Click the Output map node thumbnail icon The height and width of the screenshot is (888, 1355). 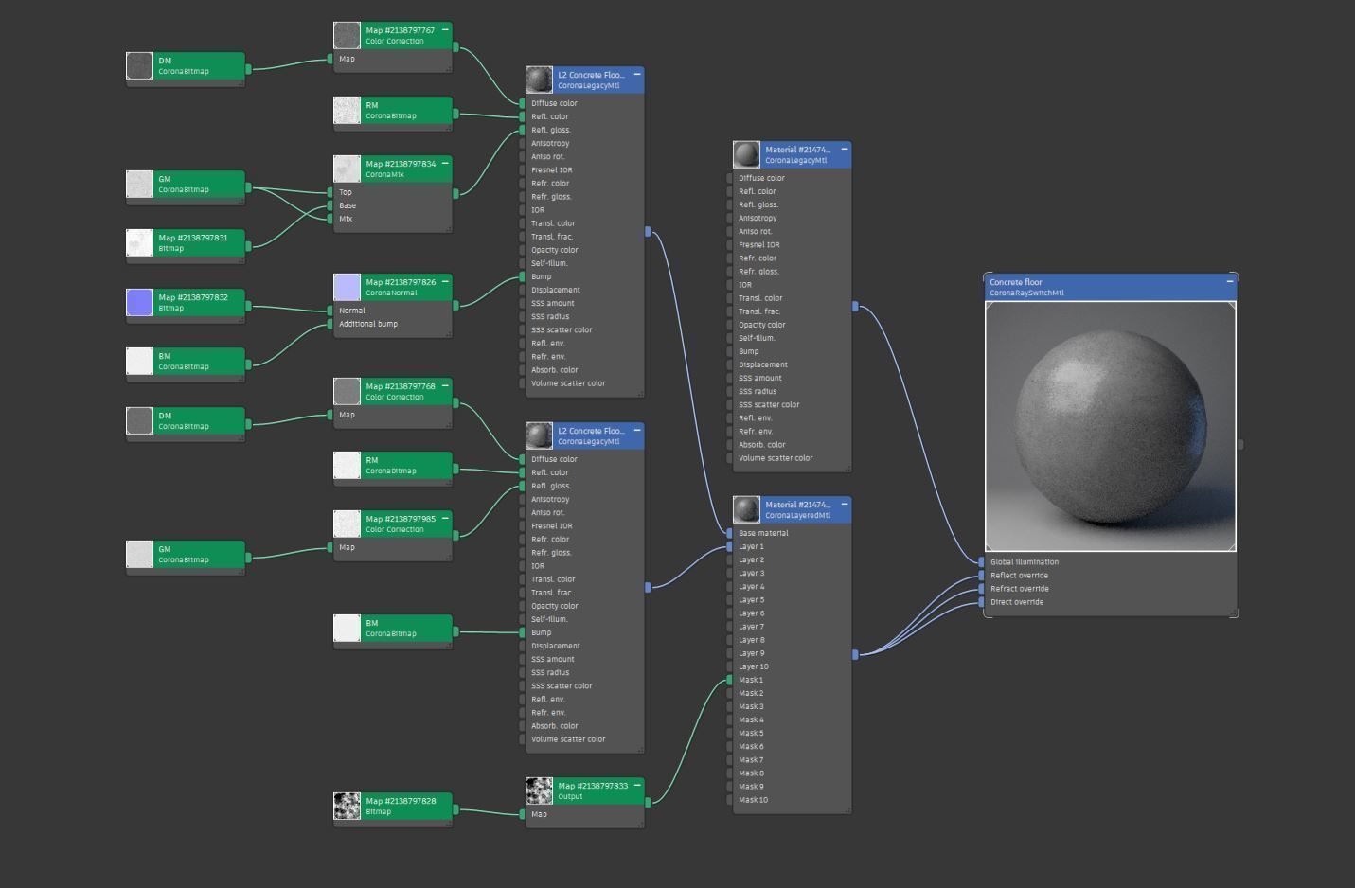click(540, 790)
